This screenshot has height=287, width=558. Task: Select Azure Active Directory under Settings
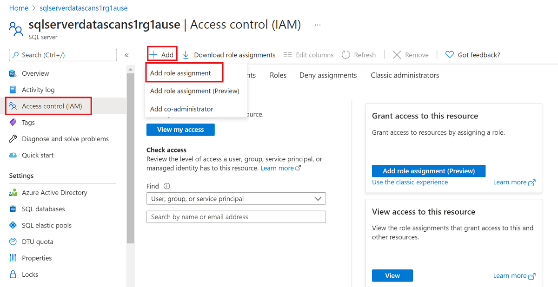(55, 192)
